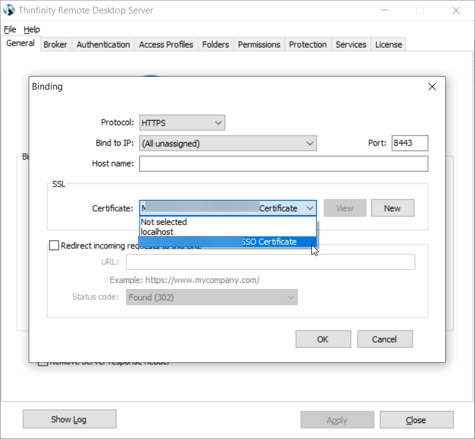Click the Thinfinity app icon in title bar
This screenshot has height=439, width=475.
(x=9, y=10)
